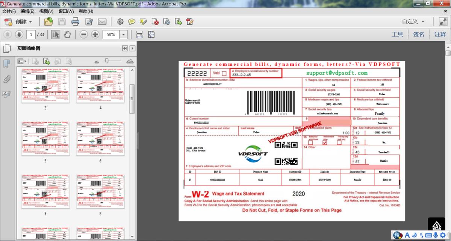Go to next page arrow
Viewport: 451px width, 241px height.
[x=19, y=35]
